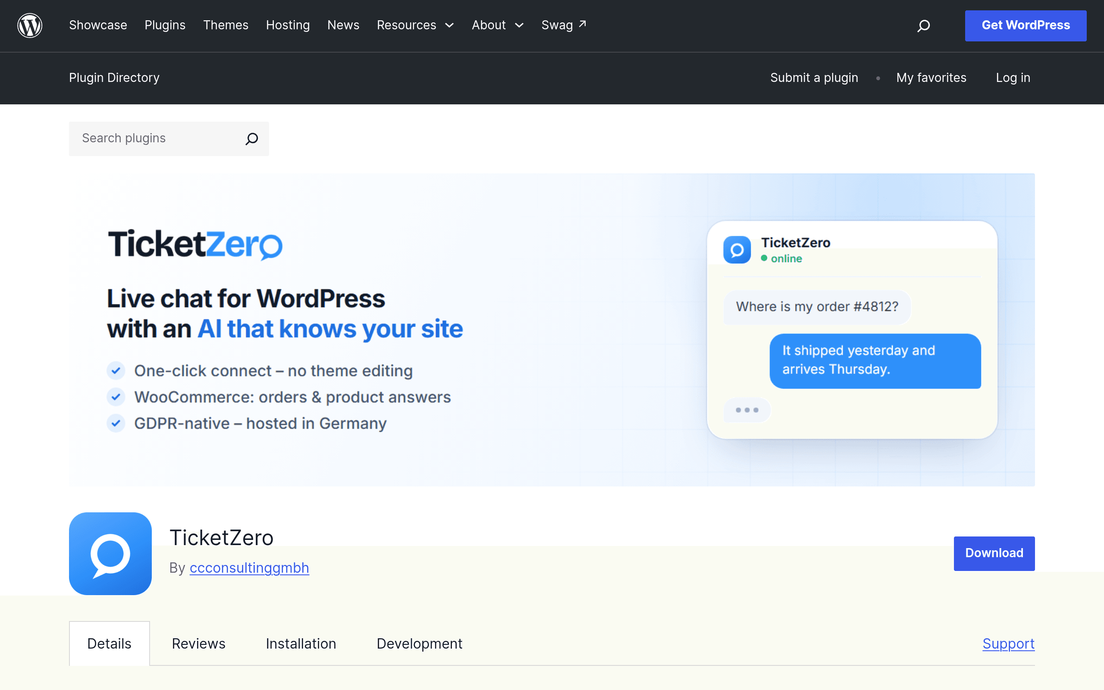Open the Showcase page
The image size is (1104, 690).
click(x=98, y=25)
